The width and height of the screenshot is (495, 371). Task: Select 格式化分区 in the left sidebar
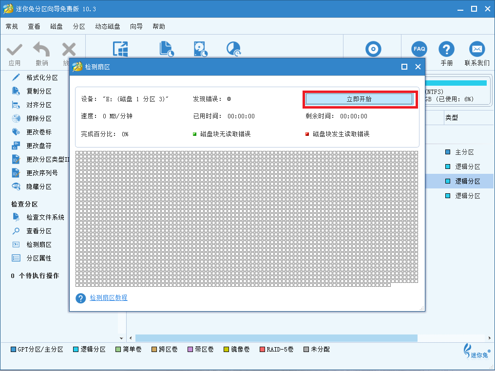(x=35, y=77)
